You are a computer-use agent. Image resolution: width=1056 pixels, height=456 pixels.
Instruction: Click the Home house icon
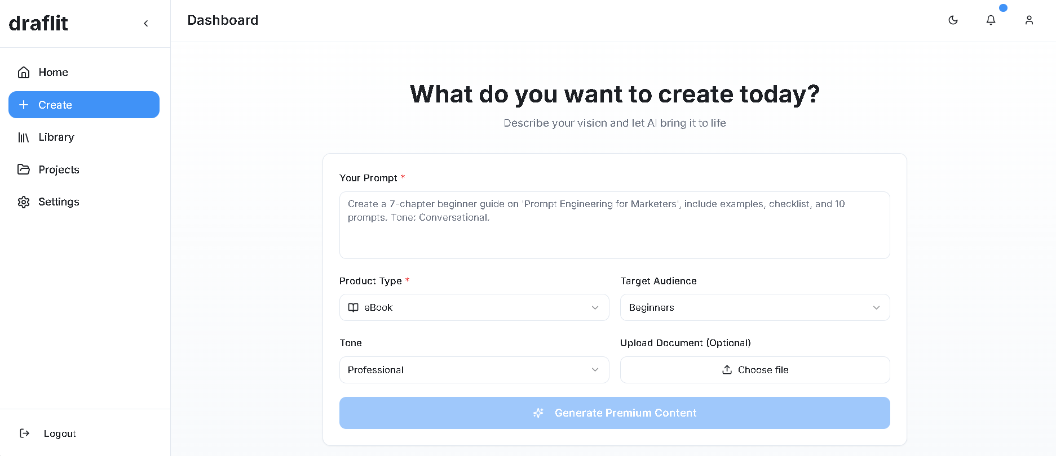coord(24,72)
